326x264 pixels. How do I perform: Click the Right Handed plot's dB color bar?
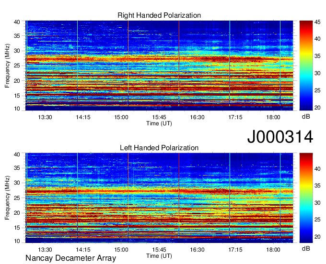pyautogui.click(x=306, y=66)
